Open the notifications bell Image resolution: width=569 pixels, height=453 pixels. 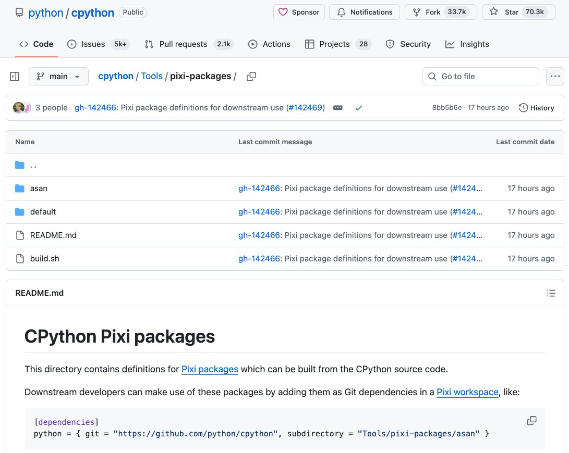341,12
